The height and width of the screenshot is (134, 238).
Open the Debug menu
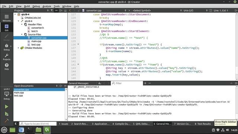pos(36,6)
